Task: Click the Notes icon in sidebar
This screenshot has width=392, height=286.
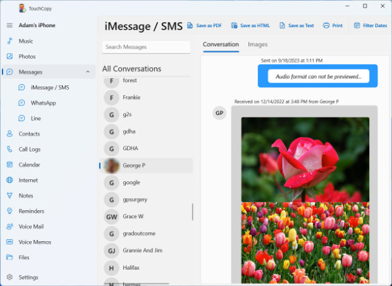Action: point(9,196)
